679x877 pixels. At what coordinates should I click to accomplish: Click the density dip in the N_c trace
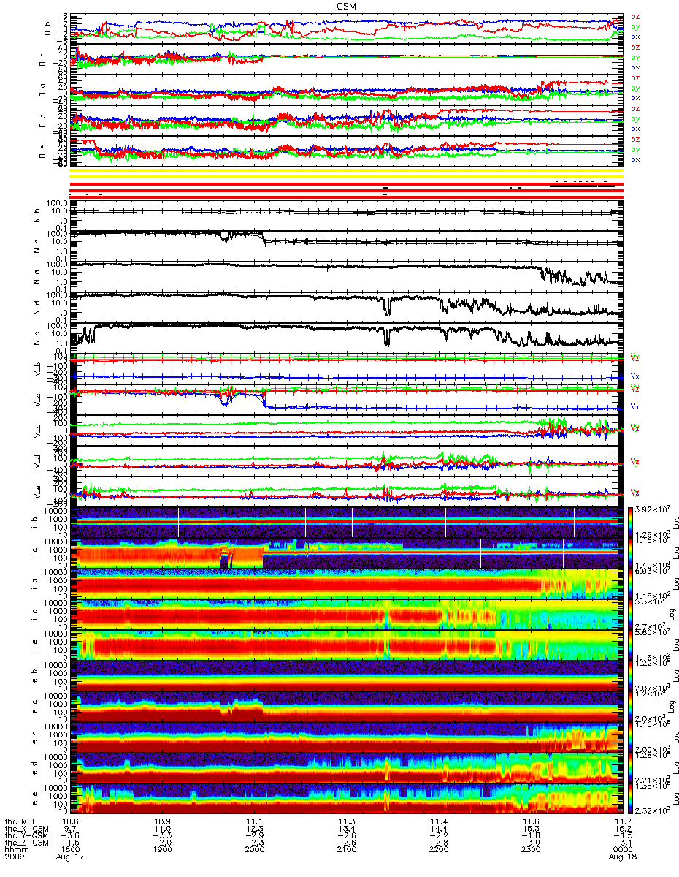tap(226, 238)
